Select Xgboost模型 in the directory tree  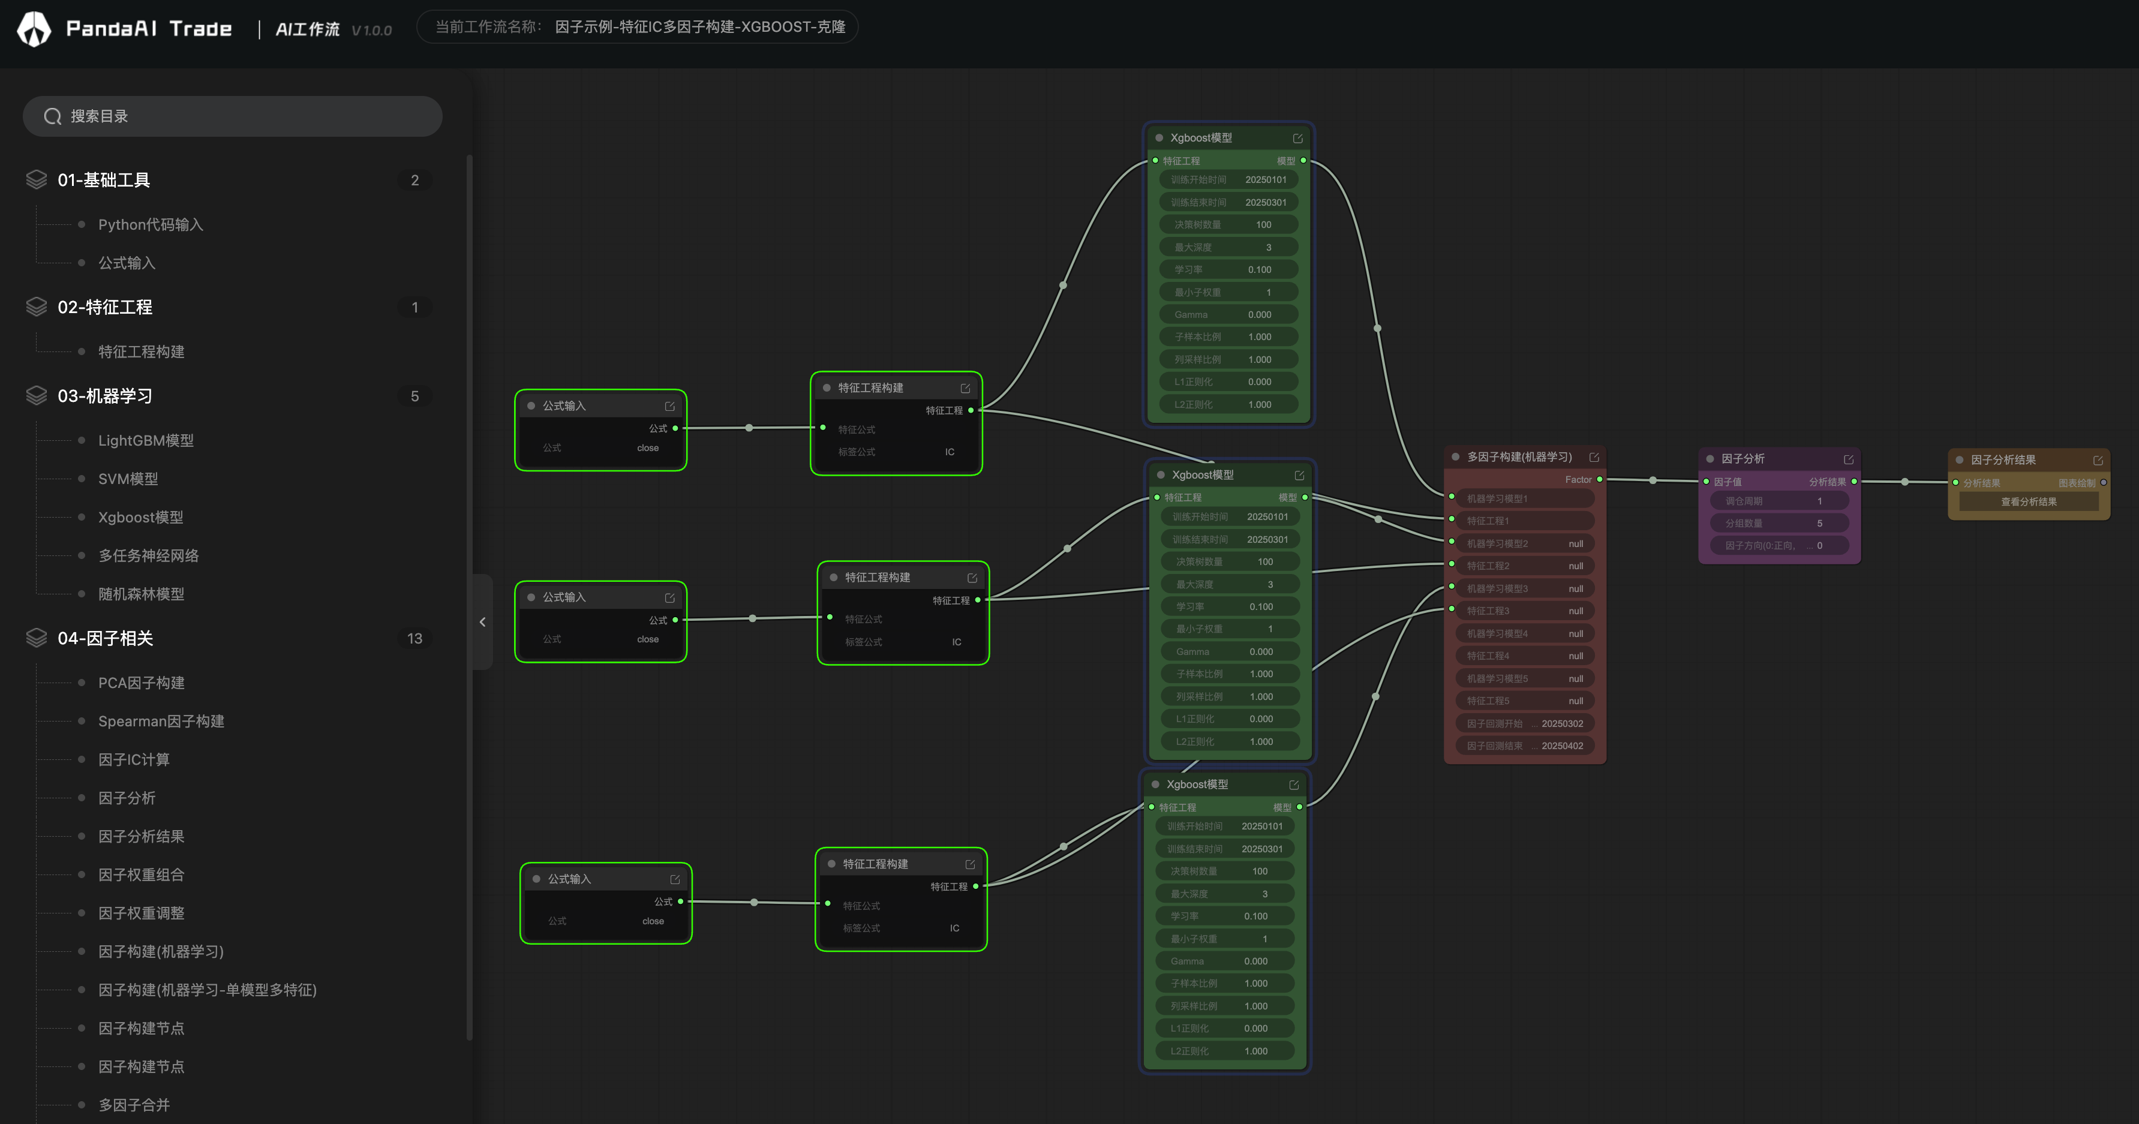coord(140,517)
